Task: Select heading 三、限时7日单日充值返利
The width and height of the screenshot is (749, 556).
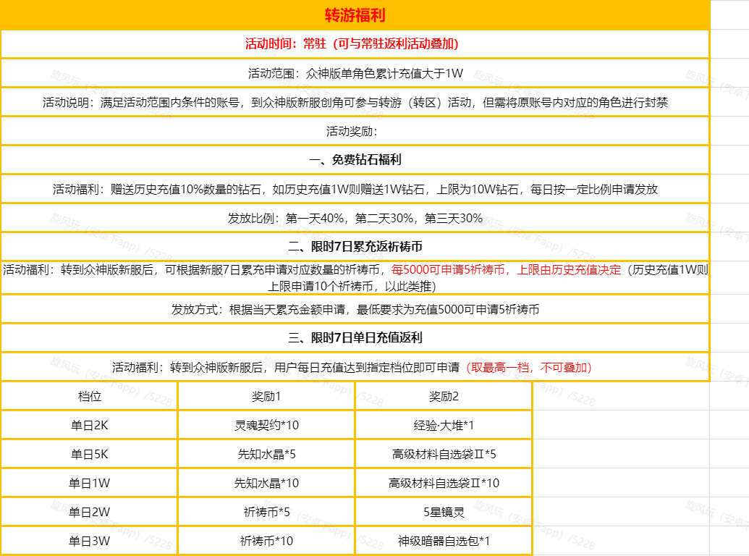Action: (355, 337)
